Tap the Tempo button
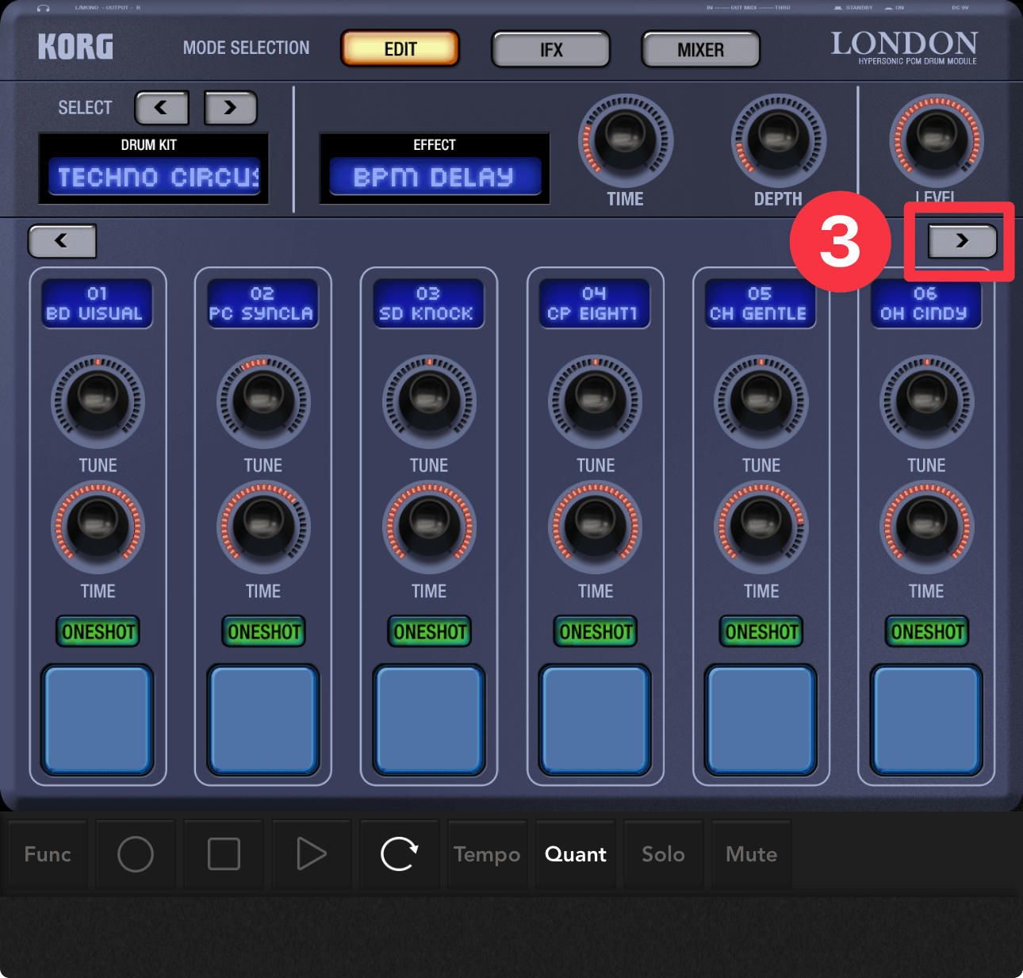Viewport: 1023px width, 978px height. (487, 854)
